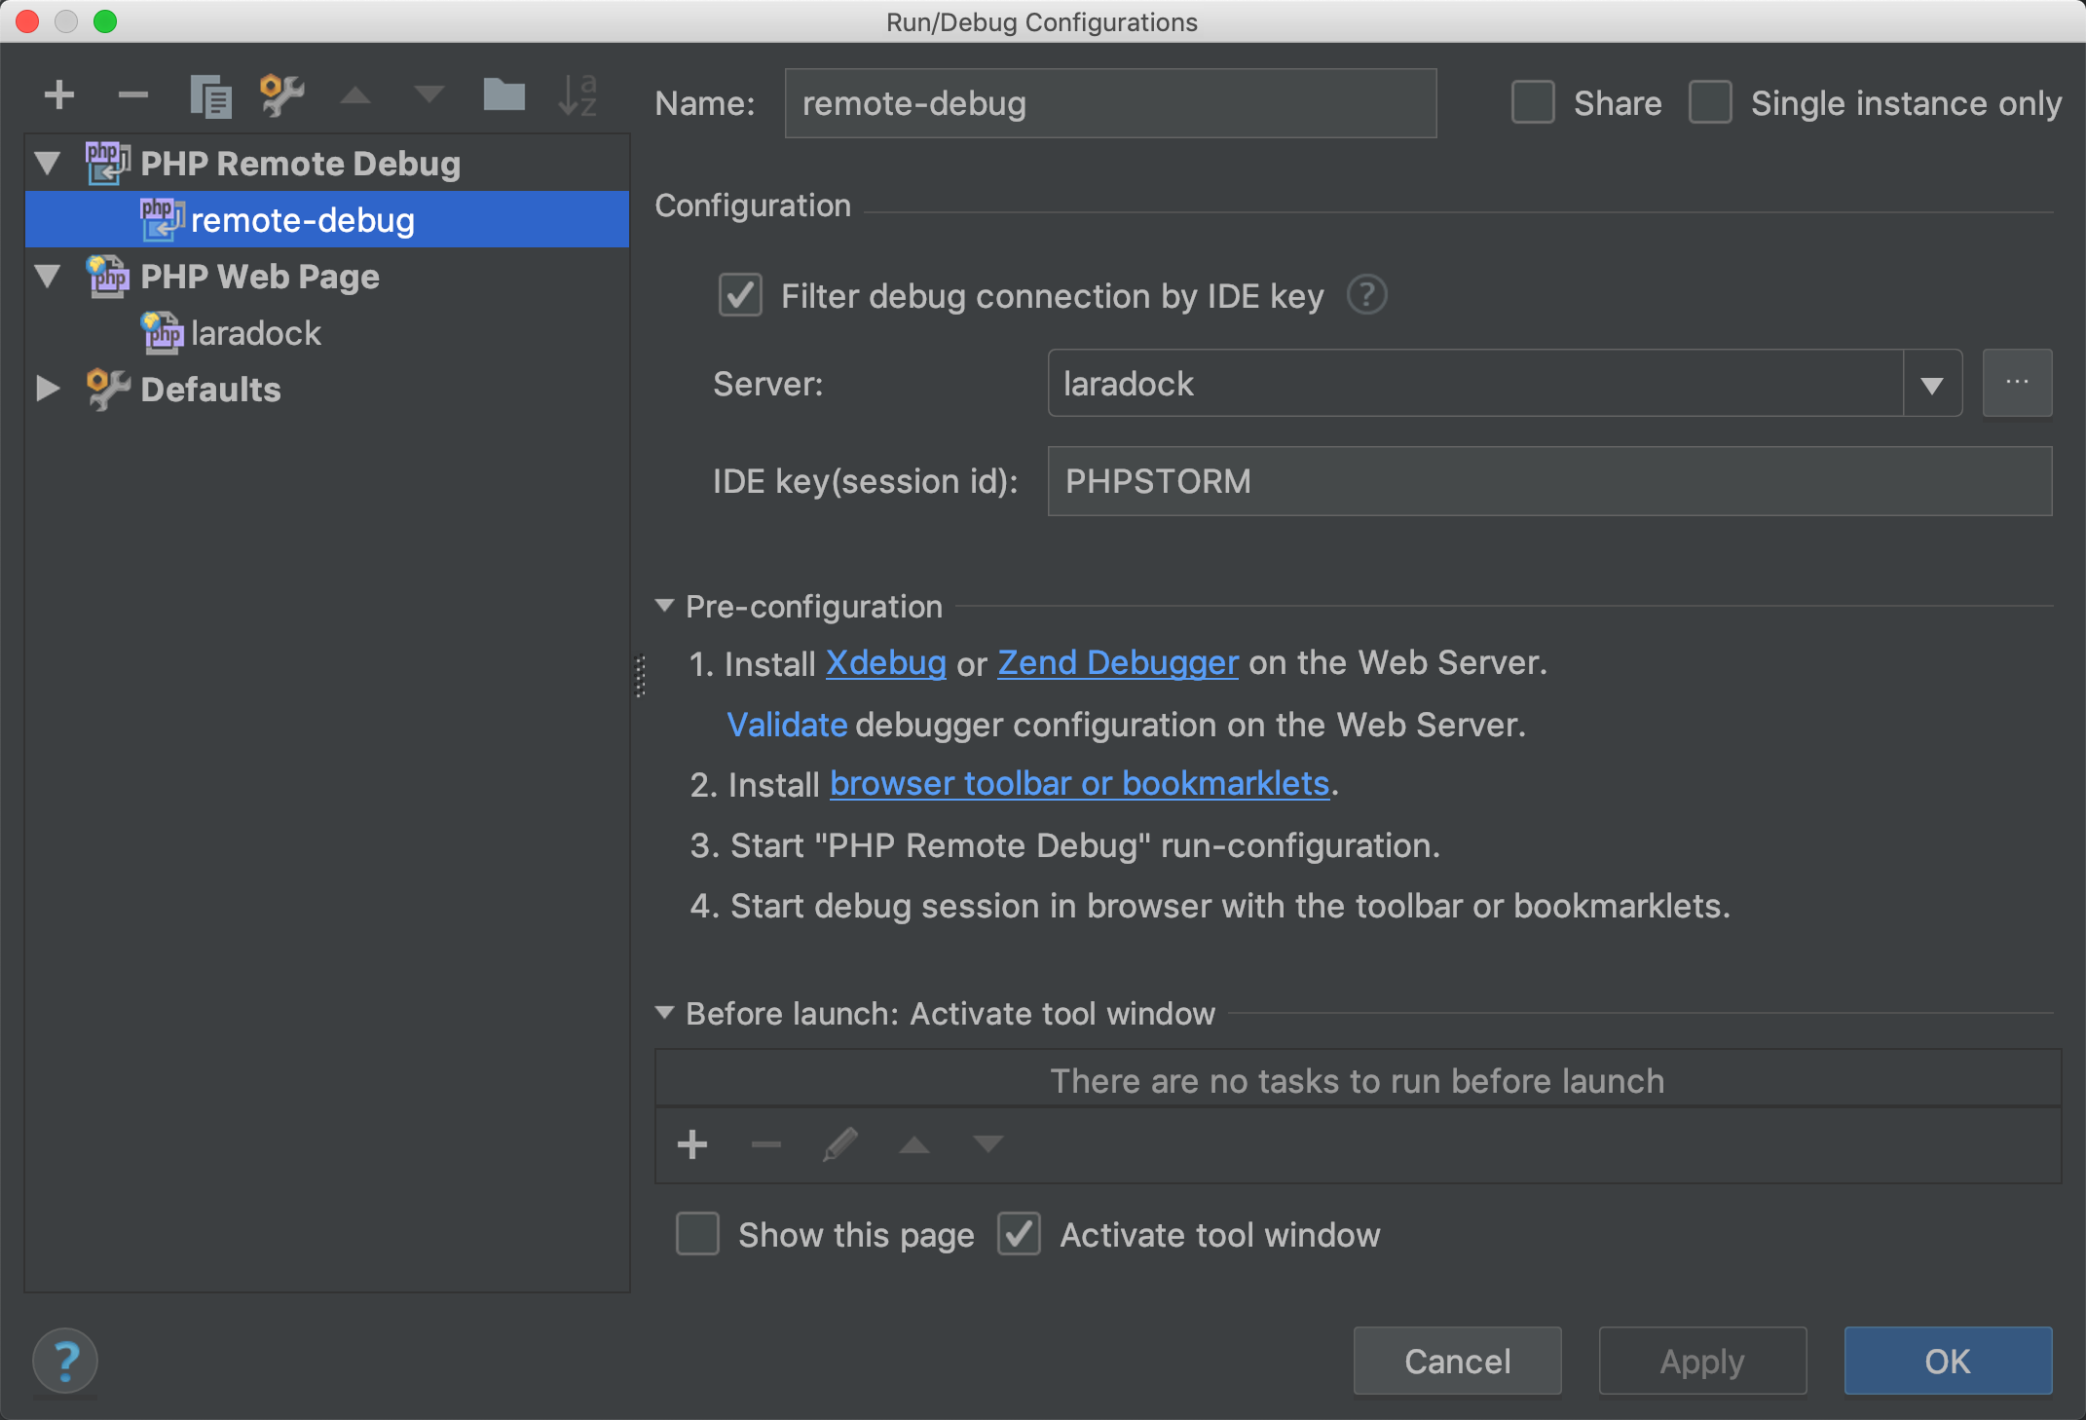Open the Xdebug link
Viewport: 2086px width, 1420px height.
tap(885, 663)
